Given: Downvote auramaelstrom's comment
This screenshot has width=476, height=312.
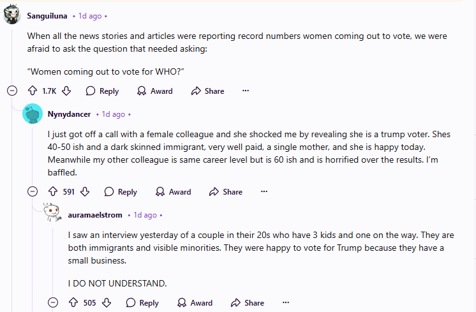Looking at the screenshot, I should coord(106,302).
